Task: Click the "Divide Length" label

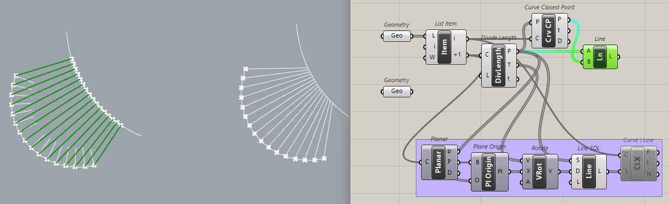Action: [x=499, y=38]
